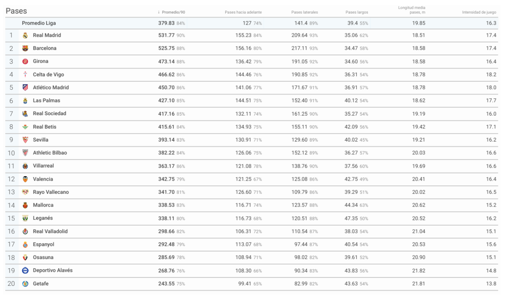Open the Atlético Madrid team name

pyautogui.click(x=51, y=88)
